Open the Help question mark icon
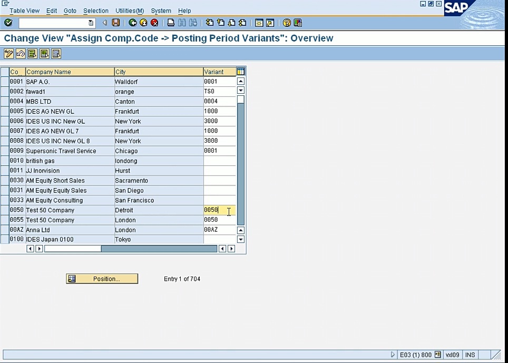The image size is (508, 363). click(287, 23)
